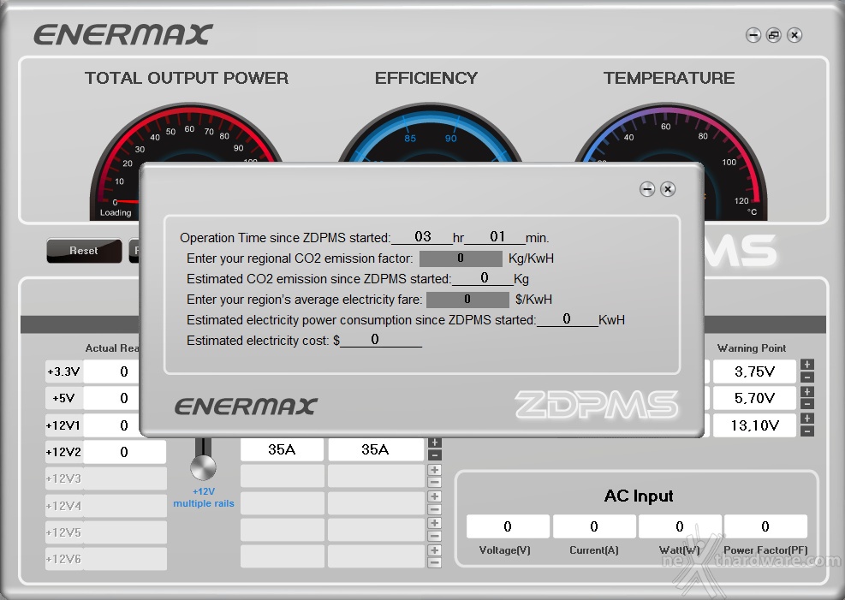This screenshot has height=600, width=845.
Task: Increase the 5.70V warning point
Action: coord(806,391)
